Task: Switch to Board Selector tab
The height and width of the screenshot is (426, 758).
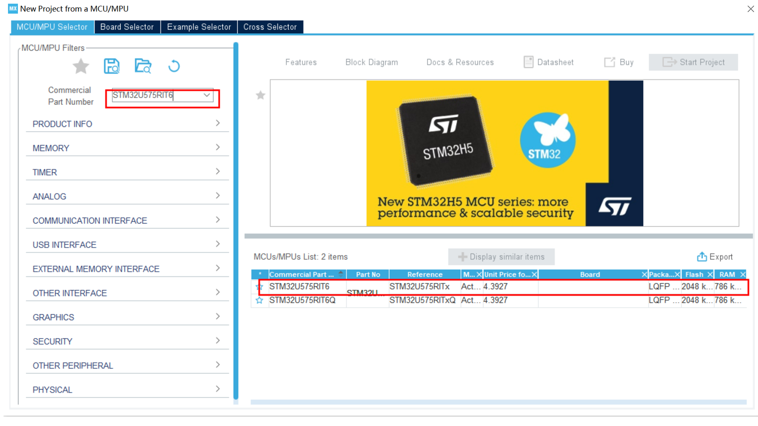Action: pos(127,27)
